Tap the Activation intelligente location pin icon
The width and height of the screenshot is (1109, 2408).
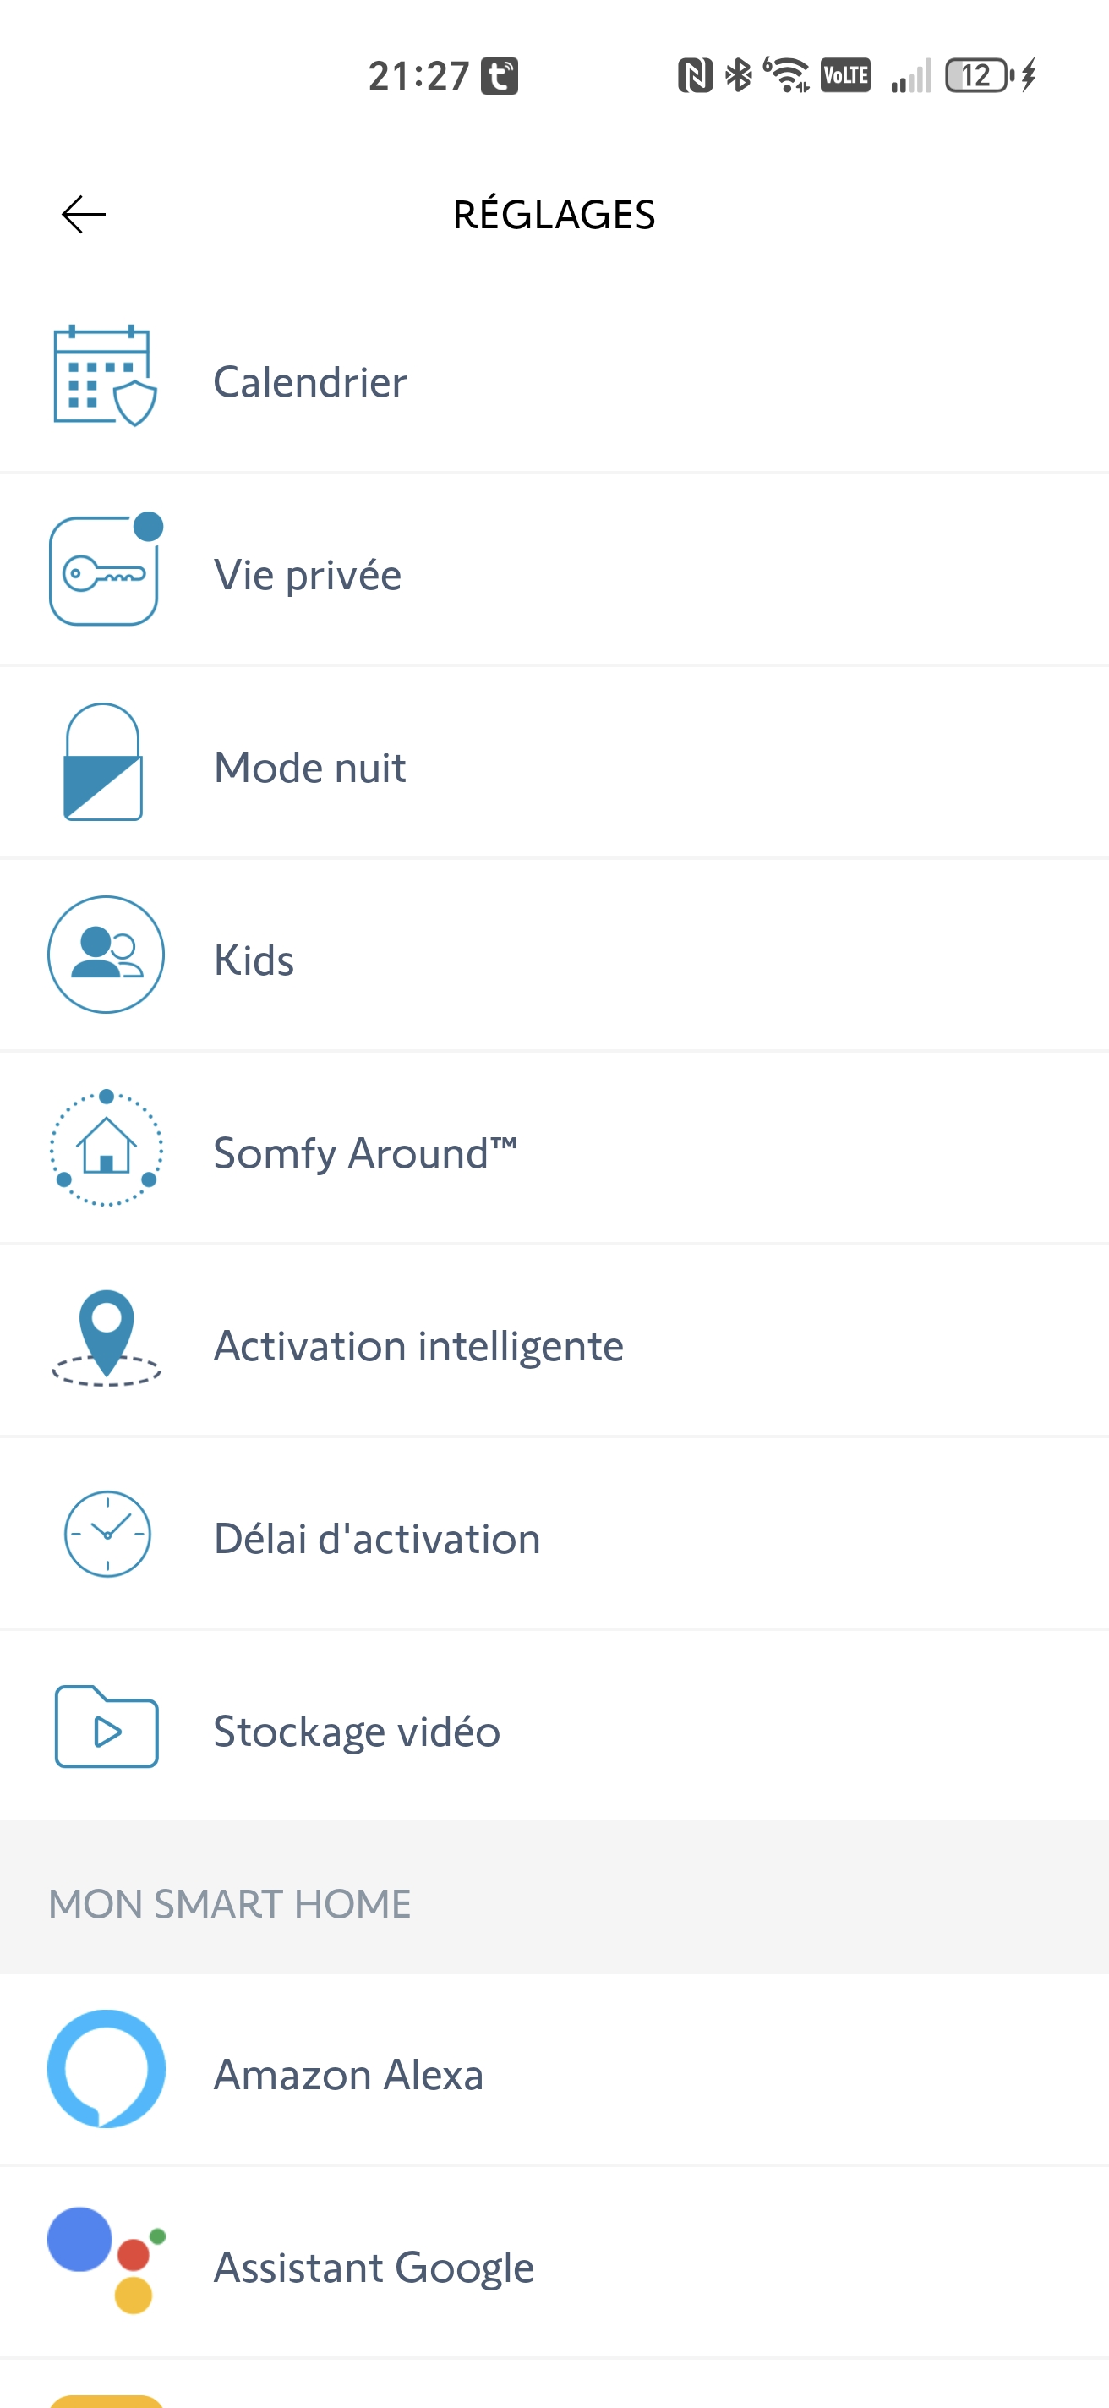[x=107, y=1338]
